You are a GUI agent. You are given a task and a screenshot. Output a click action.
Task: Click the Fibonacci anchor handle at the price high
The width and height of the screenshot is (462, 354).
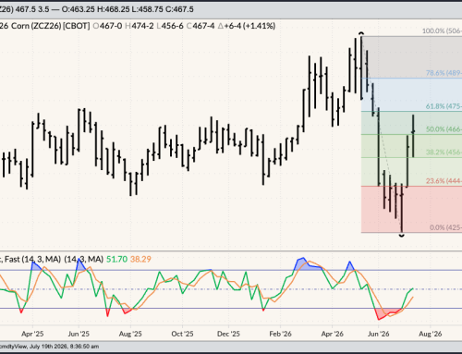(361, 33)
